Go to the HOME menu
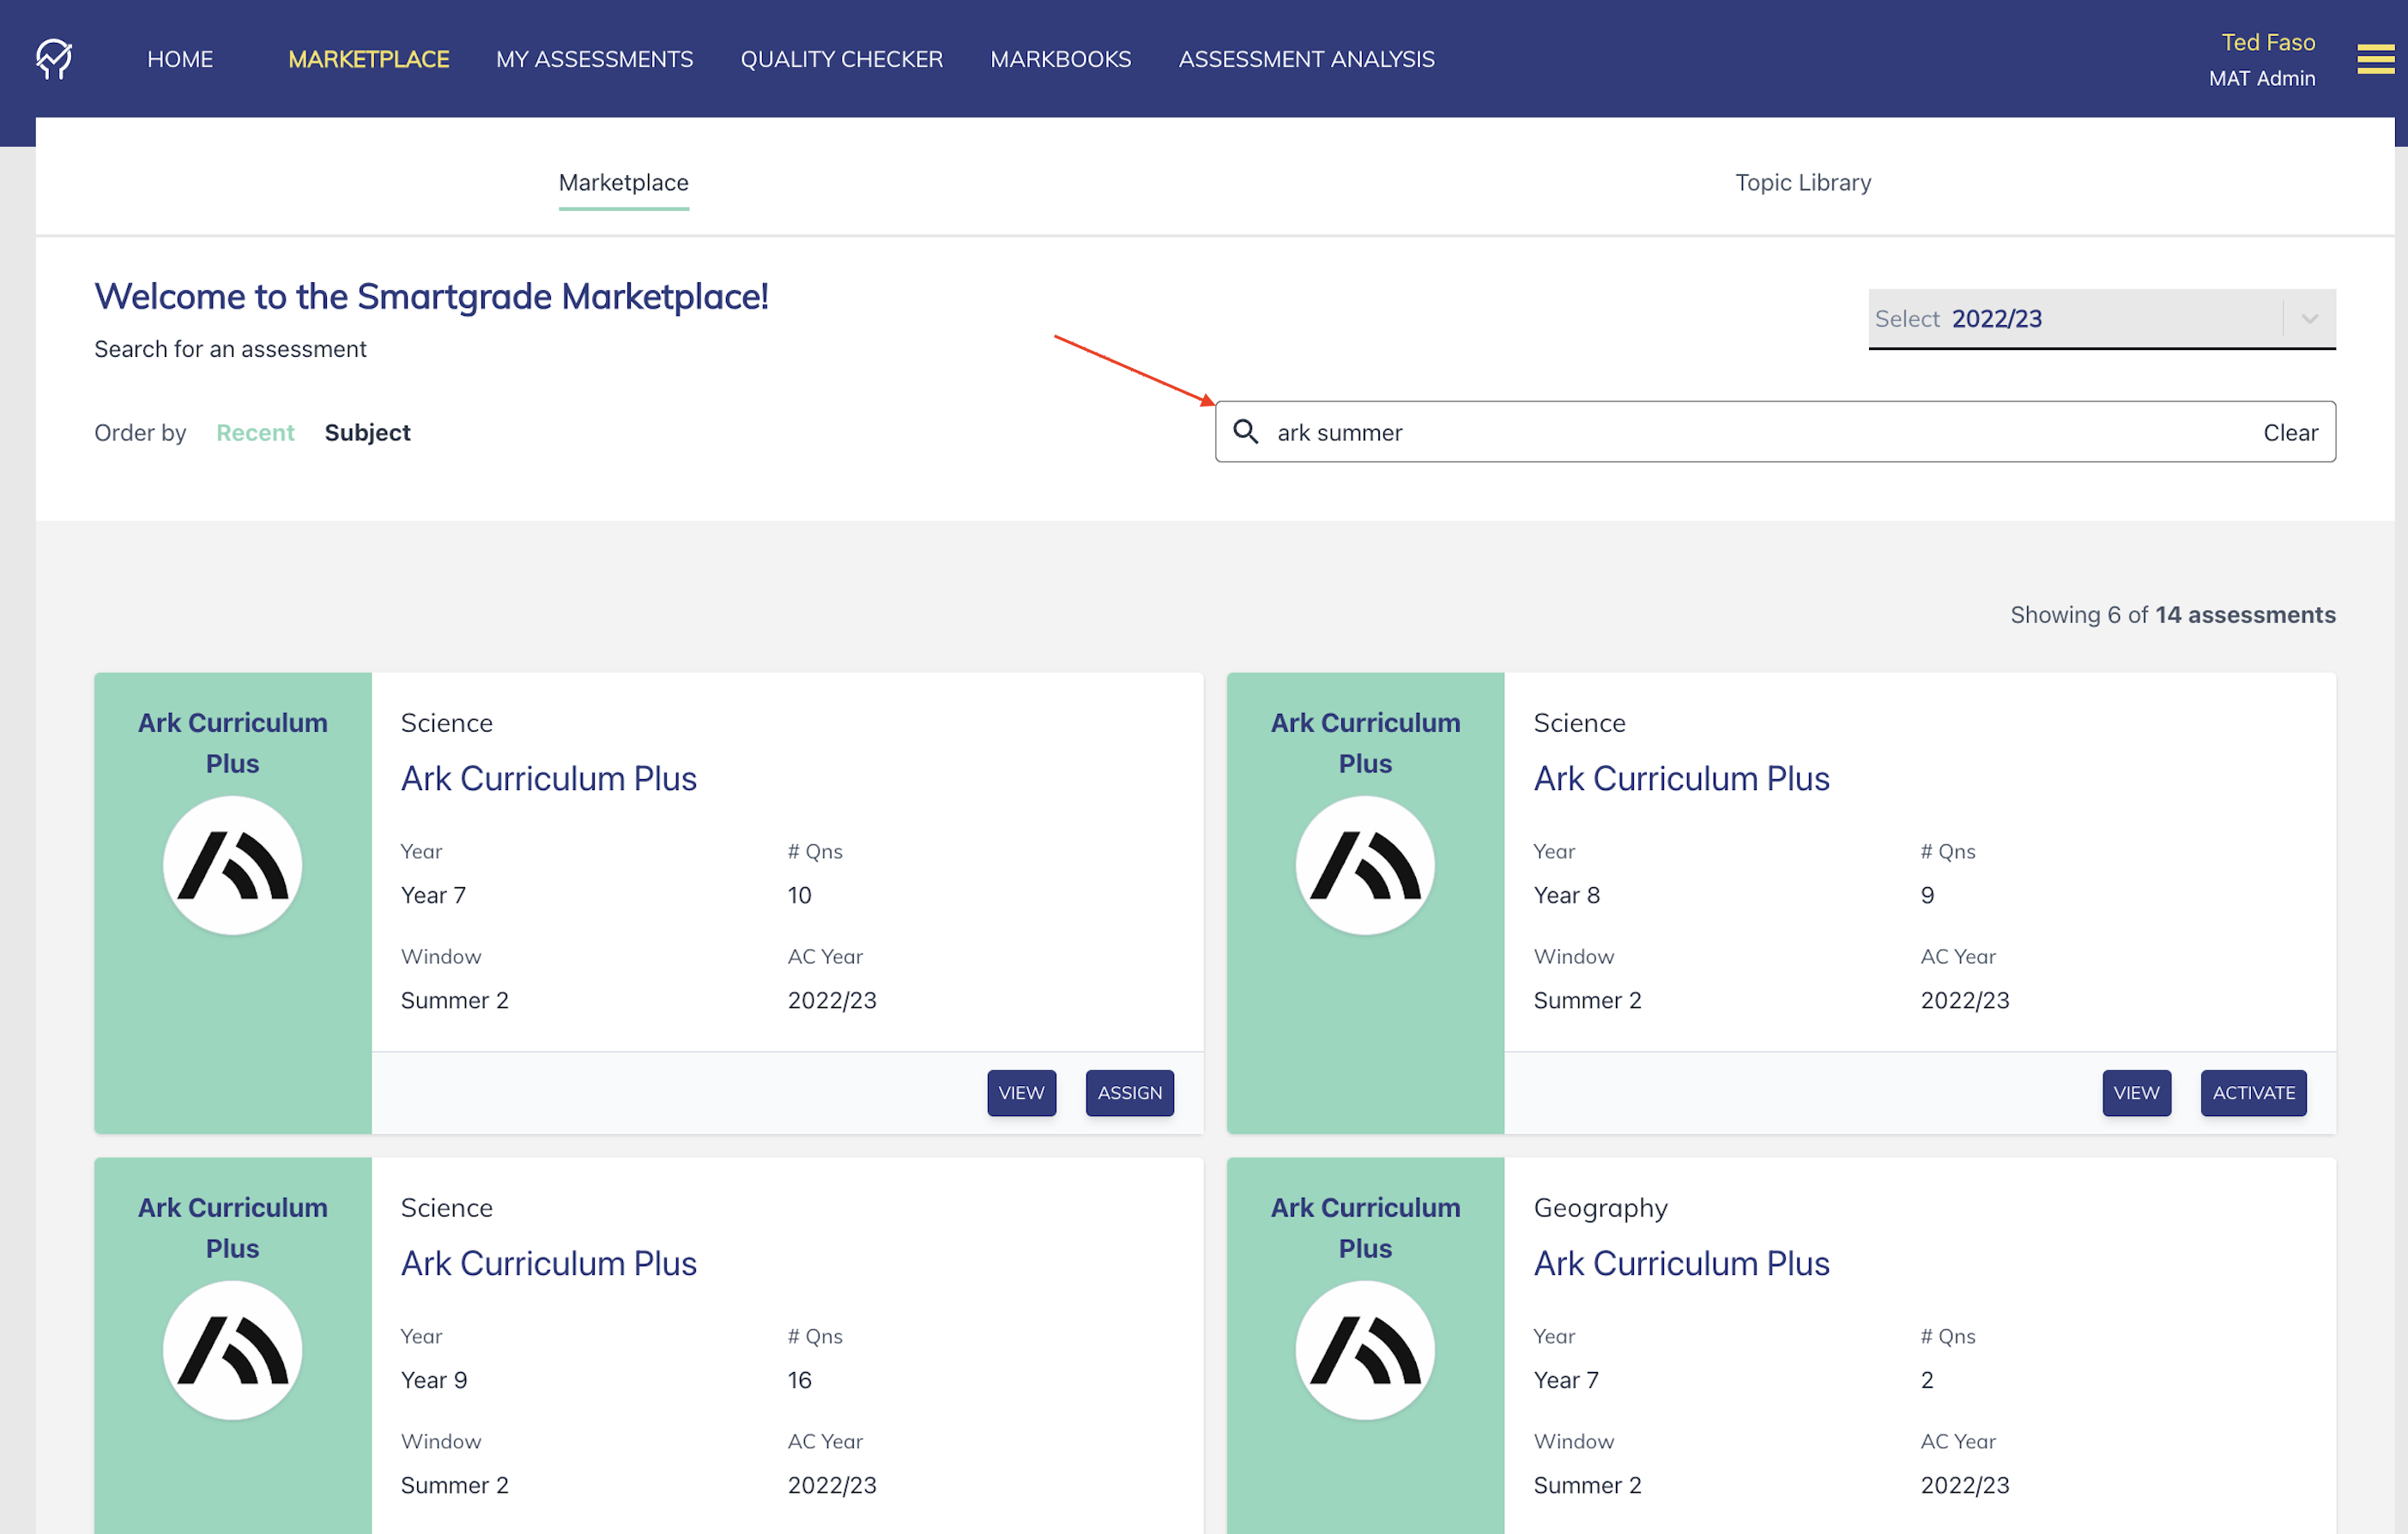This screenshot has height=1534, width=2408. coord(180,59)
